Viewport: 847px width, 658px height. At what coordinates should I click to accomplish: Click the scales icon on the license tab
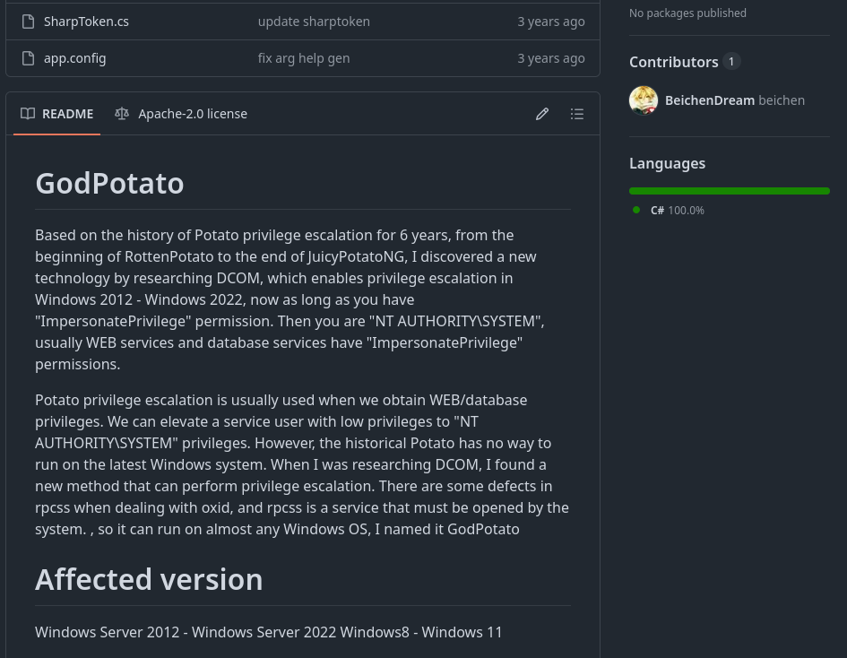[122, 114]
